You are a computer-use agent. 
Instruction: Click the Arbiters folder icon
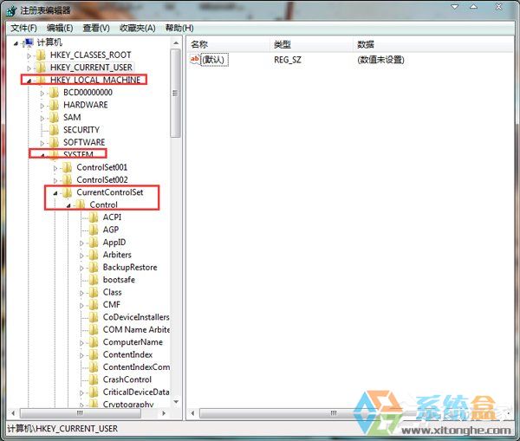coord(94,255)
